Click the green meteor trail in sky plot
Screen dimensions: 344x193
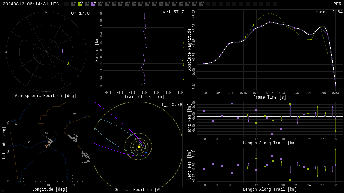click(68, 64)
